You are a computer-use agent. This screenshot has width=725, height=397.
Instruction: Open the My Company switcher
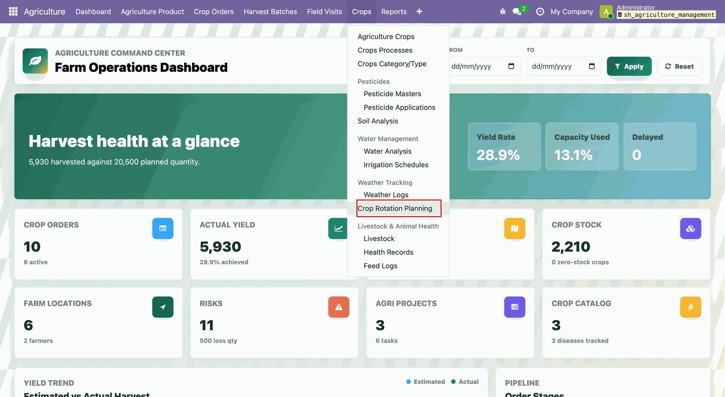(572, 12)
